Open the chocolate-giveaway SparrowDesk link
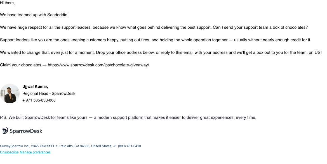The width and height of the screenshot is (327, 164). pos(98,65)
